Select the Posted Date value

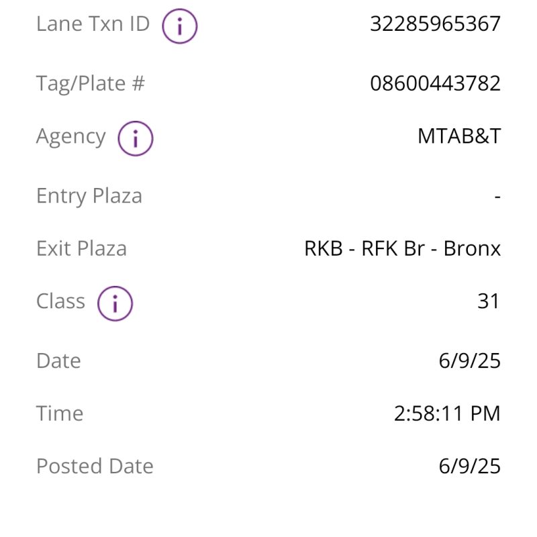469,466
